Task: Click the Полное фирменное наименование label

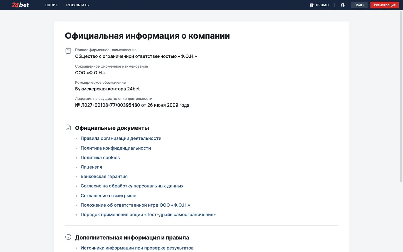Action: coord(106,50)
